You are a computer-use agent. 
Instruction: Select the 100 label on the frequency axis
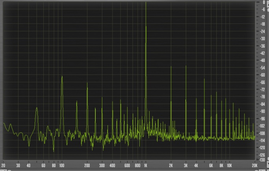click(62, 166)
